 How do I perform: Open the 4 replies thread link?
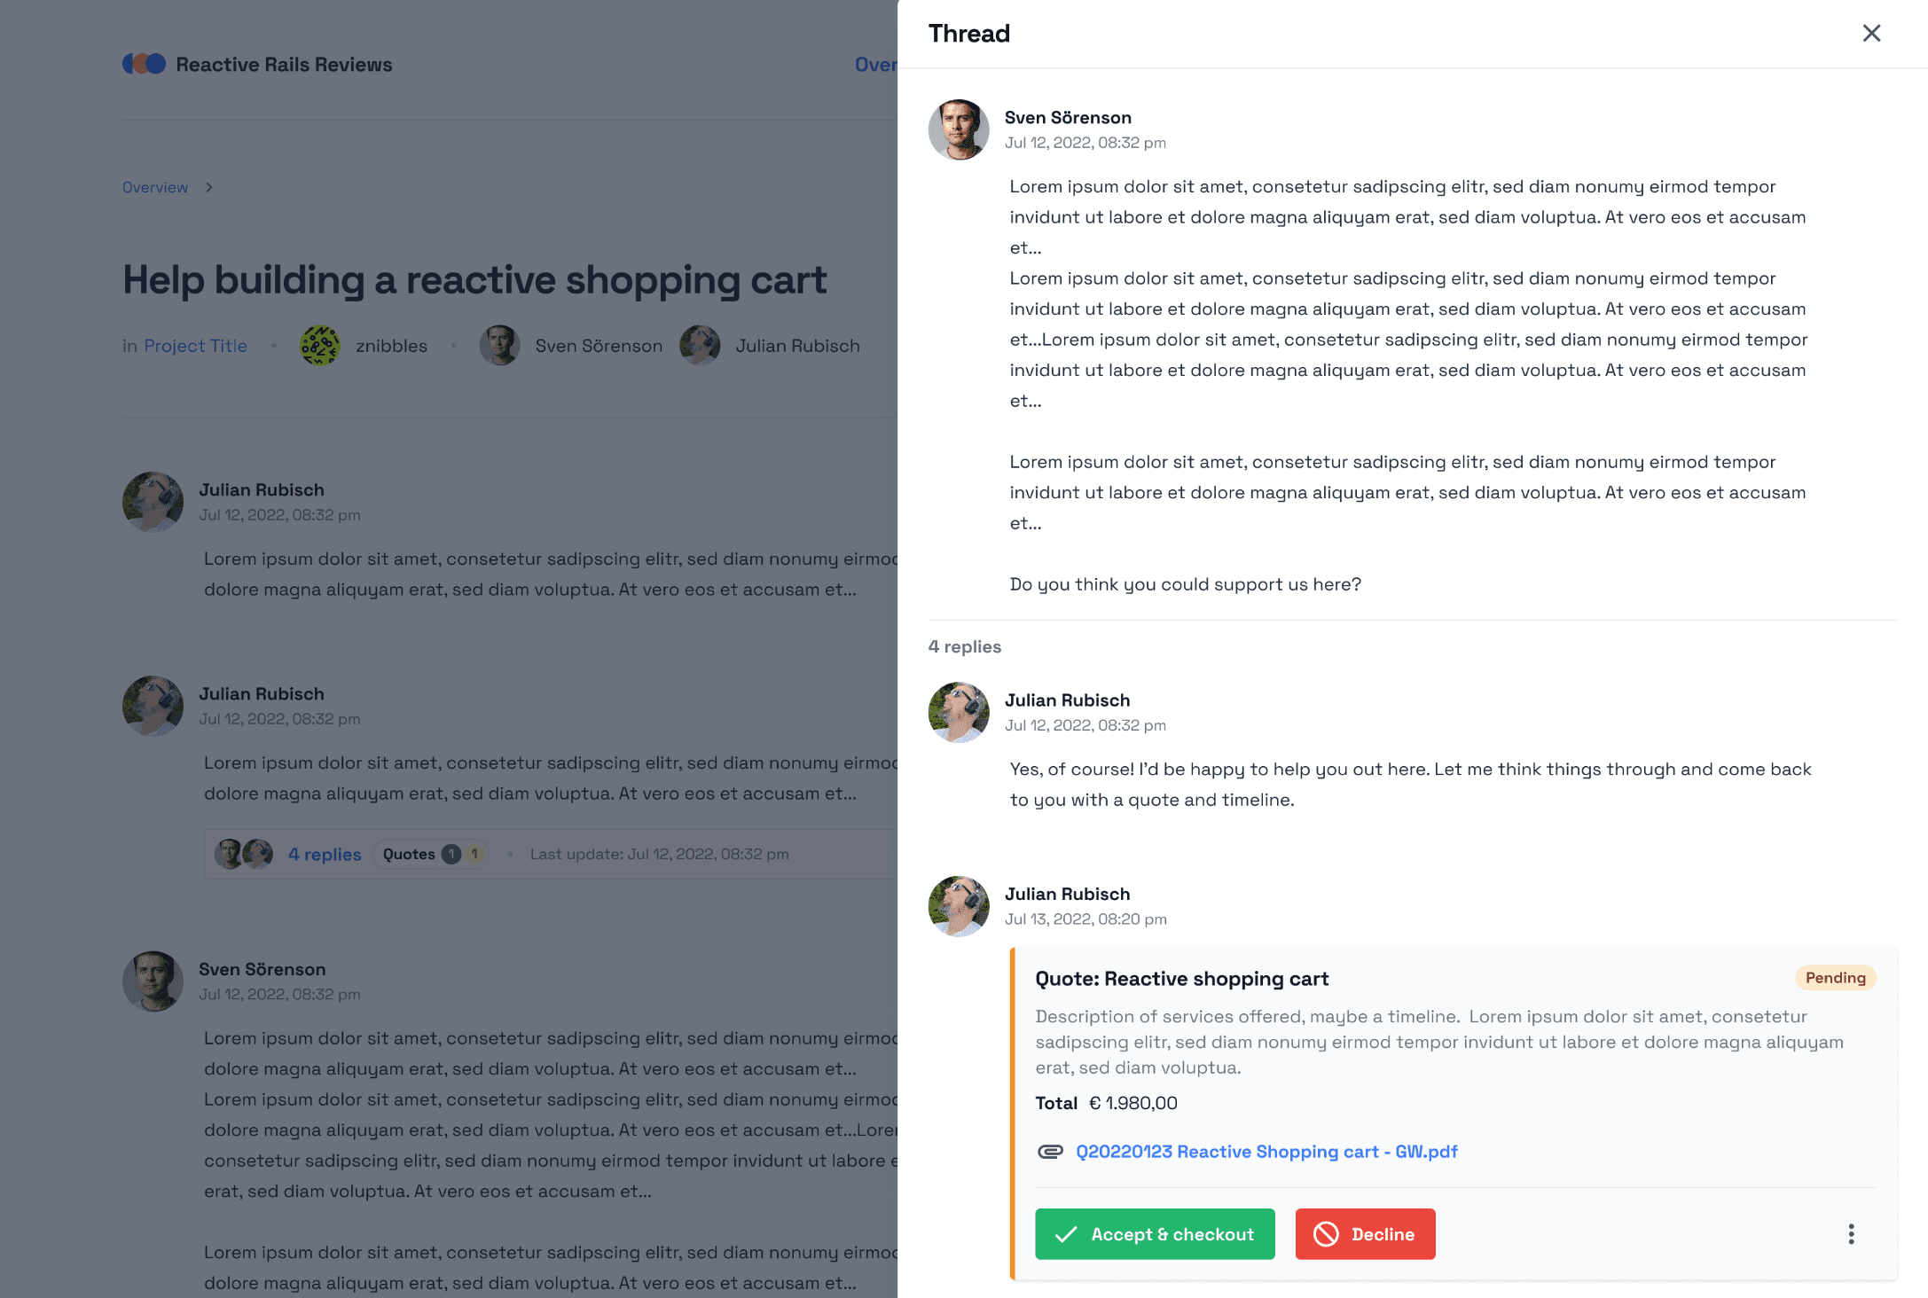tap(325, 855)
